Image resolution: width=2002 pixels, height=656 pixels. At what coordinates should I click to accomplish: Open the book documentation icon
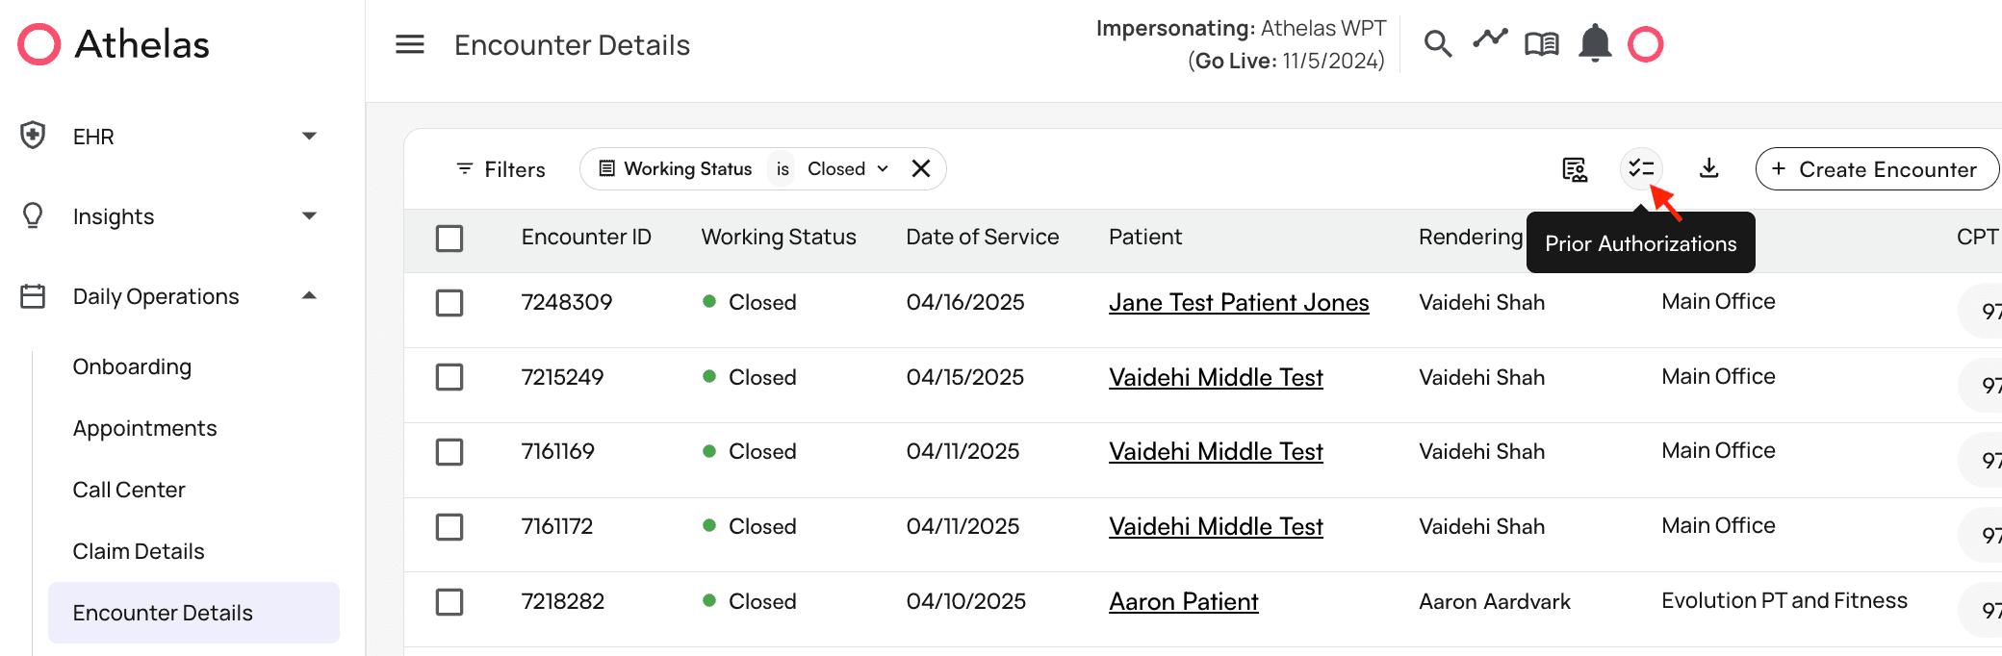click(1541, 44)
